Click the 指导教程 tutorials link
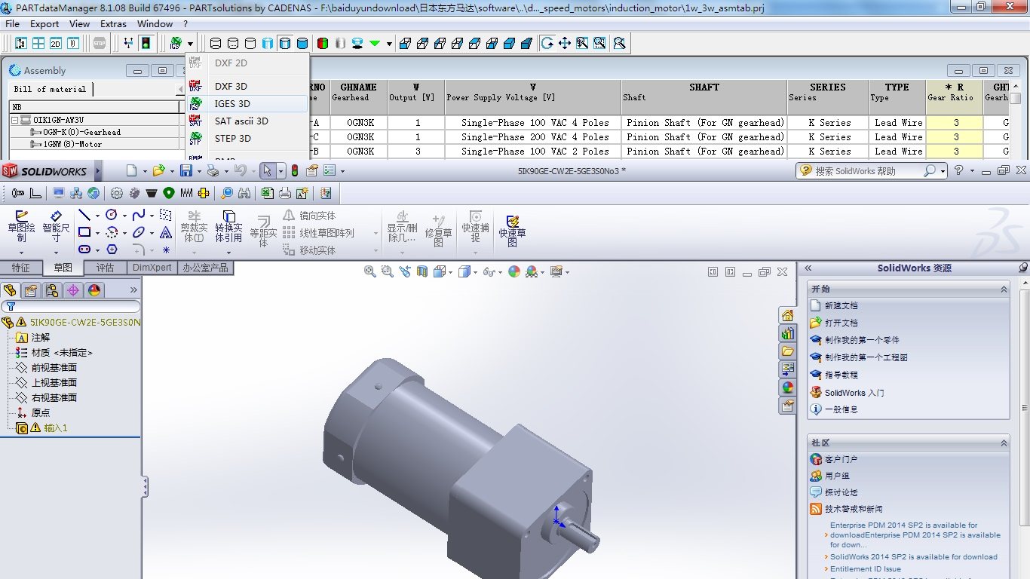 841,375
